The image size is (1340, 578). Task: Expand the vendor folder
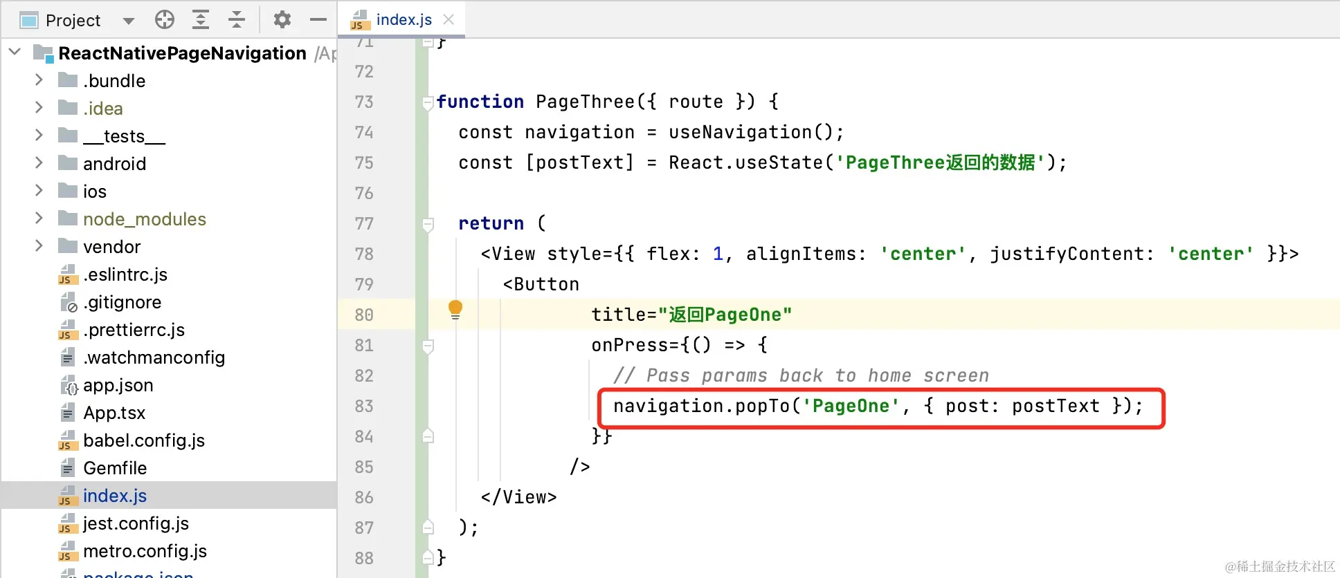pos(39,246)
